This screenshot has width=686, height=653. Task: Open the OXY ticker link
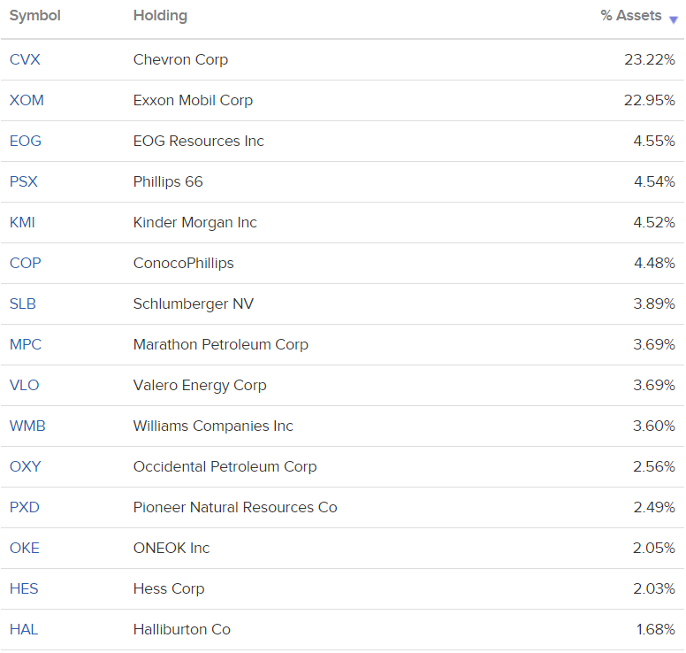click(26, 467)
